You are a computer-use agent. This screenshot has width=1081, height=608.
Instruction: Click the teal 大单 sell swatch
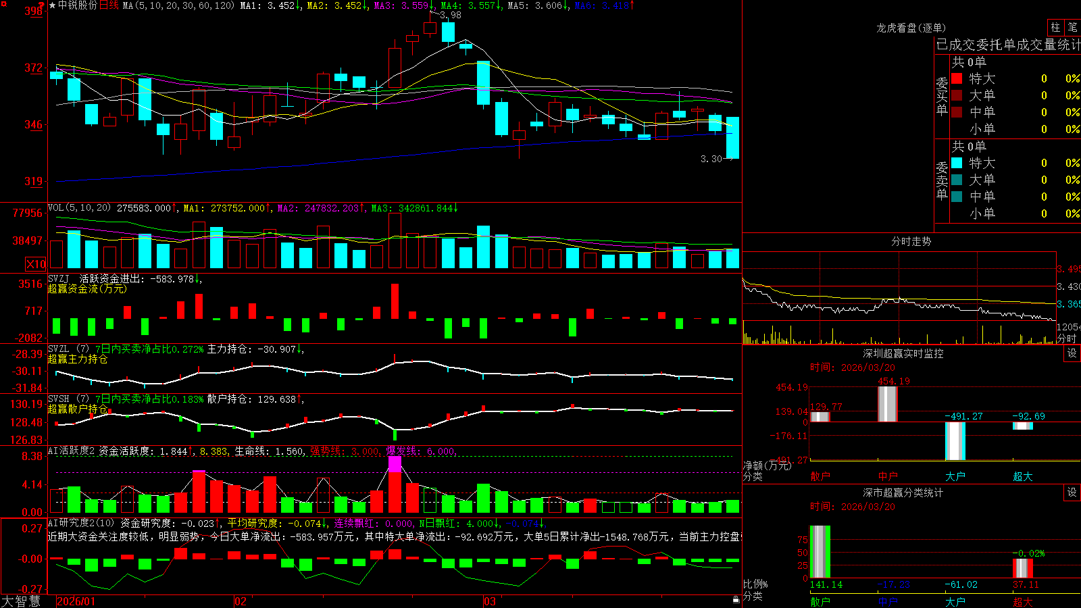[957, 180]
